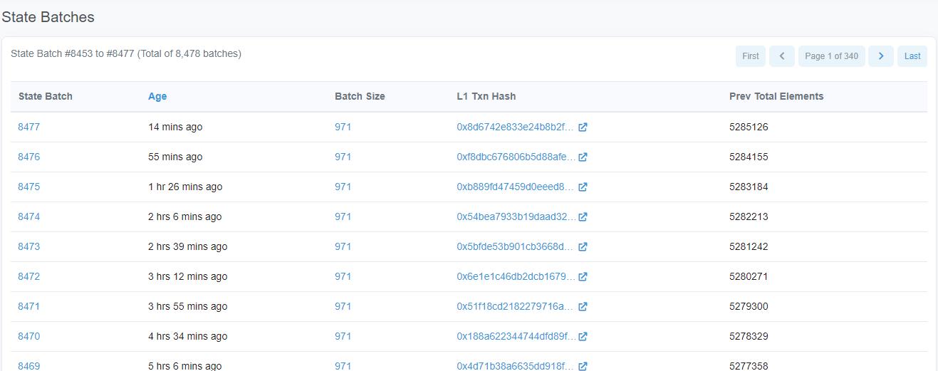Click external link icon next to 0xb889fd47459d0eeed8
Image resolution: width=938 pixels, height=371 pixels.
coord(583,187)
